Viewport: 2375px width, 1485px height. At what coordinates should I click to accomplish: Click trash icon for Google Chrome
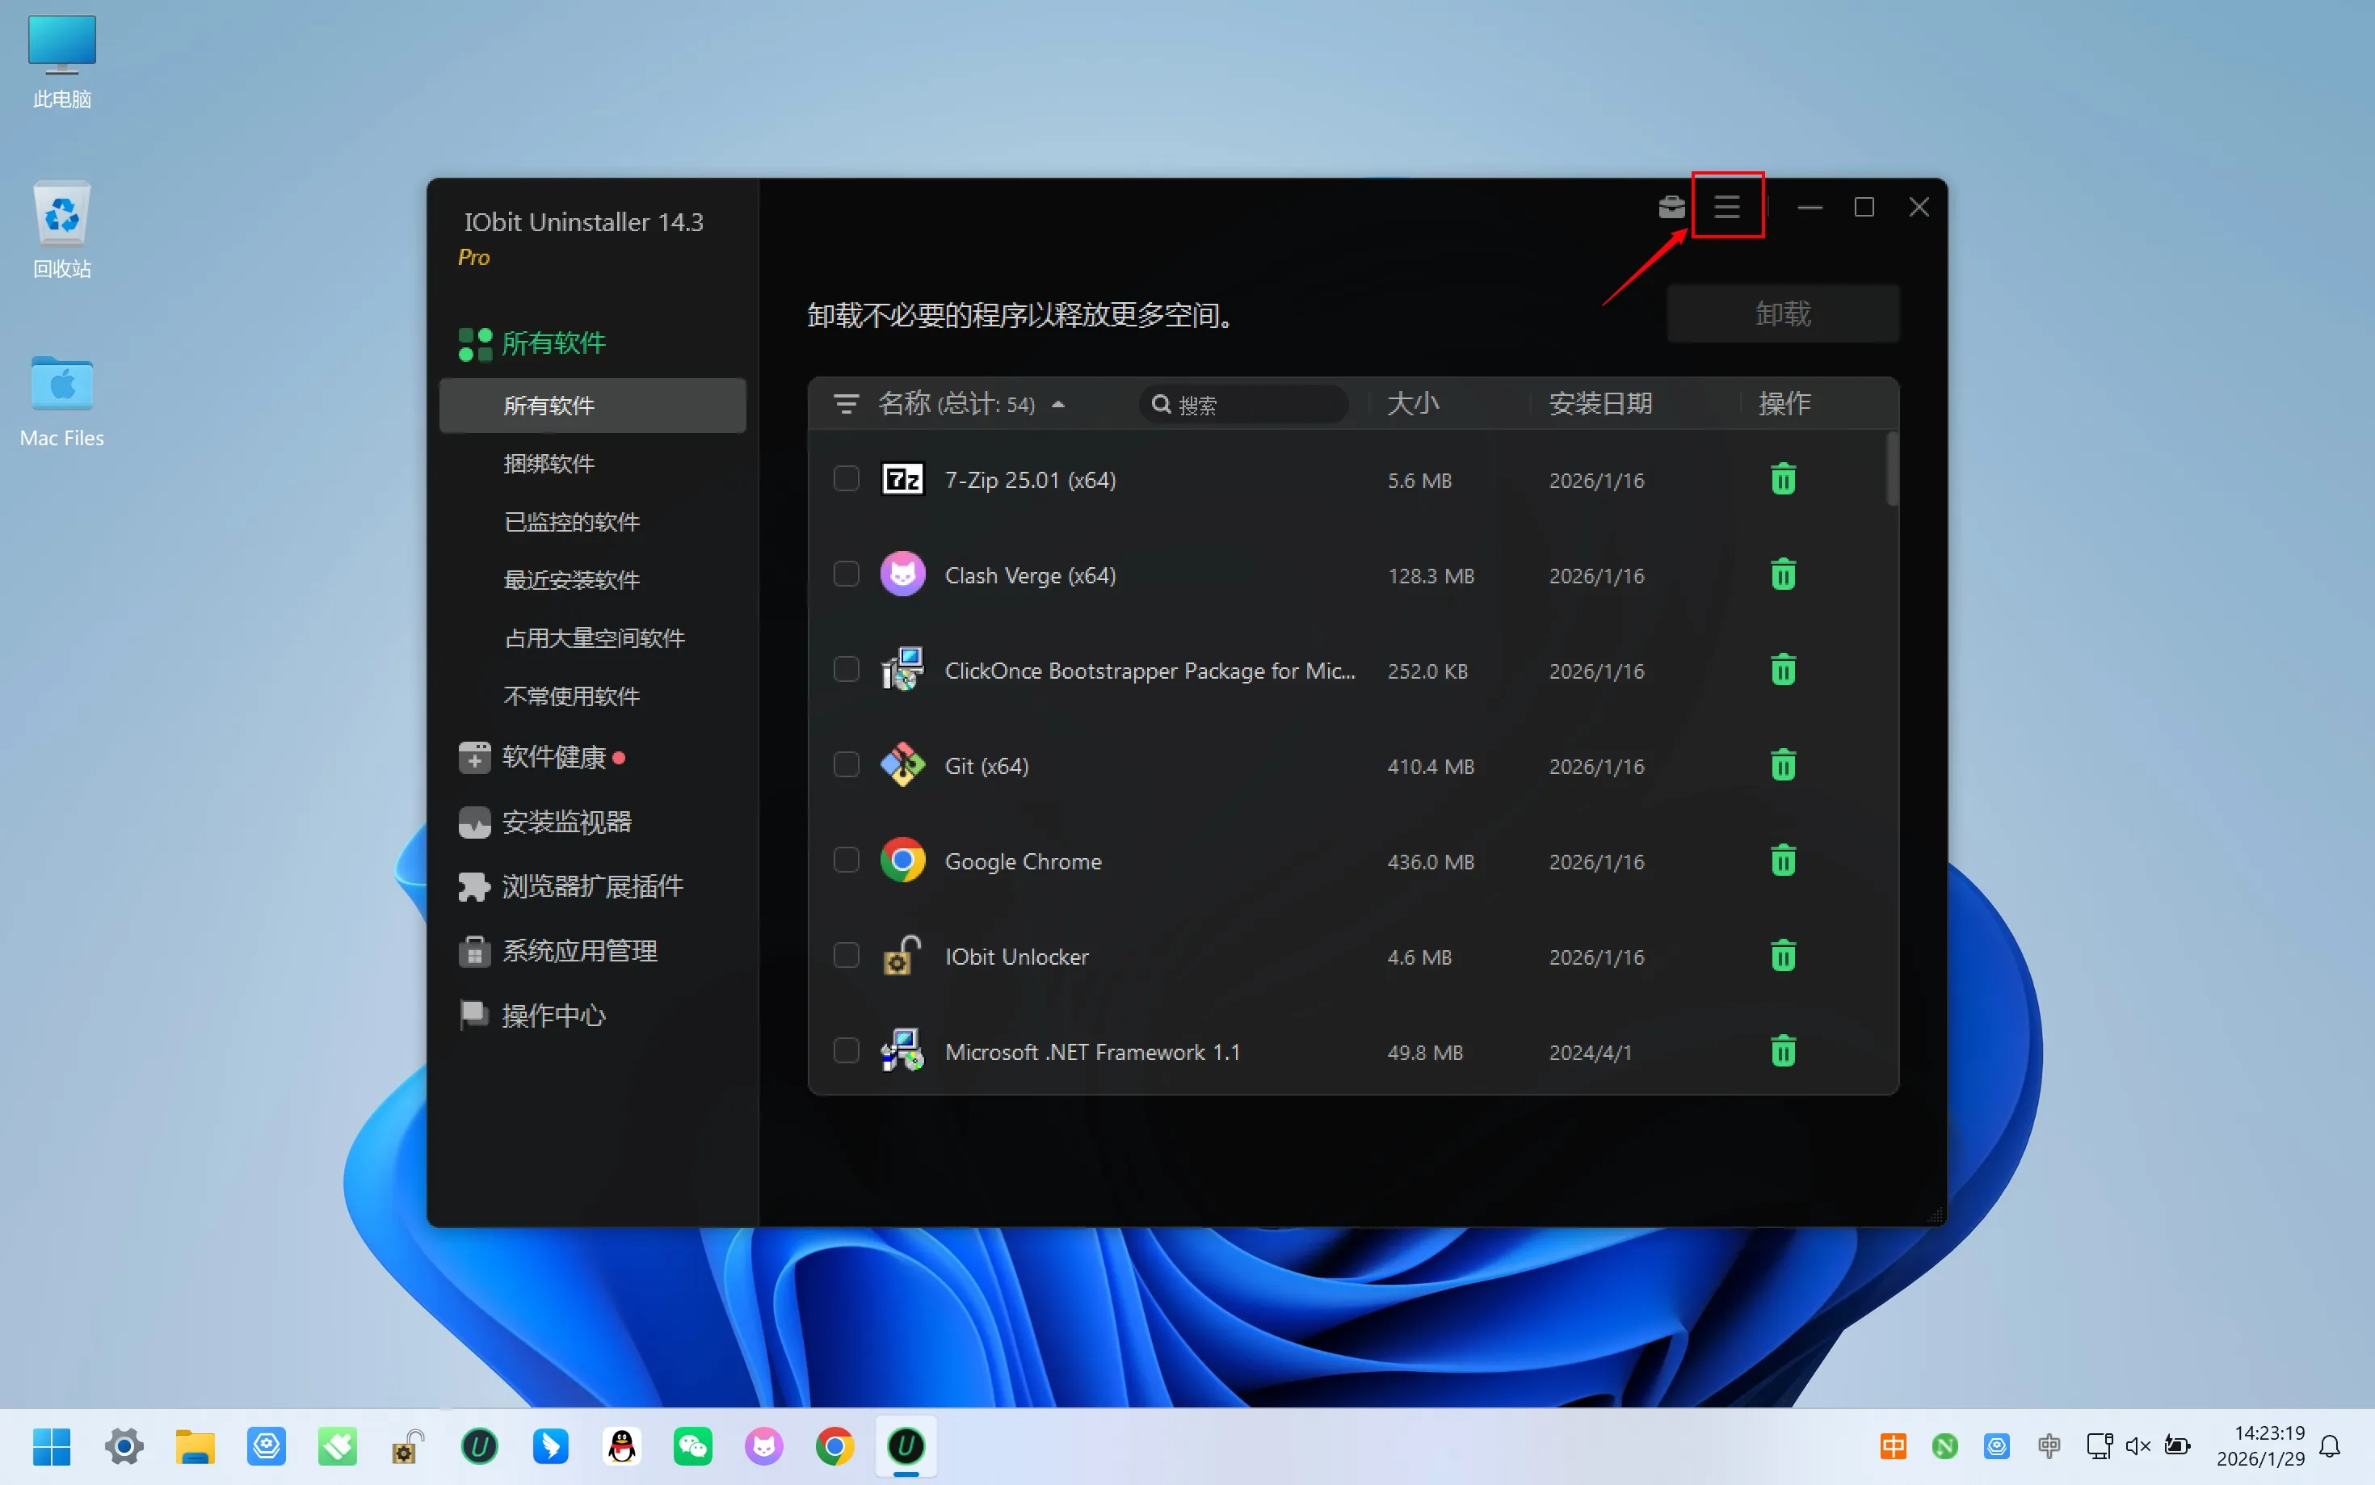(1782, 861)
